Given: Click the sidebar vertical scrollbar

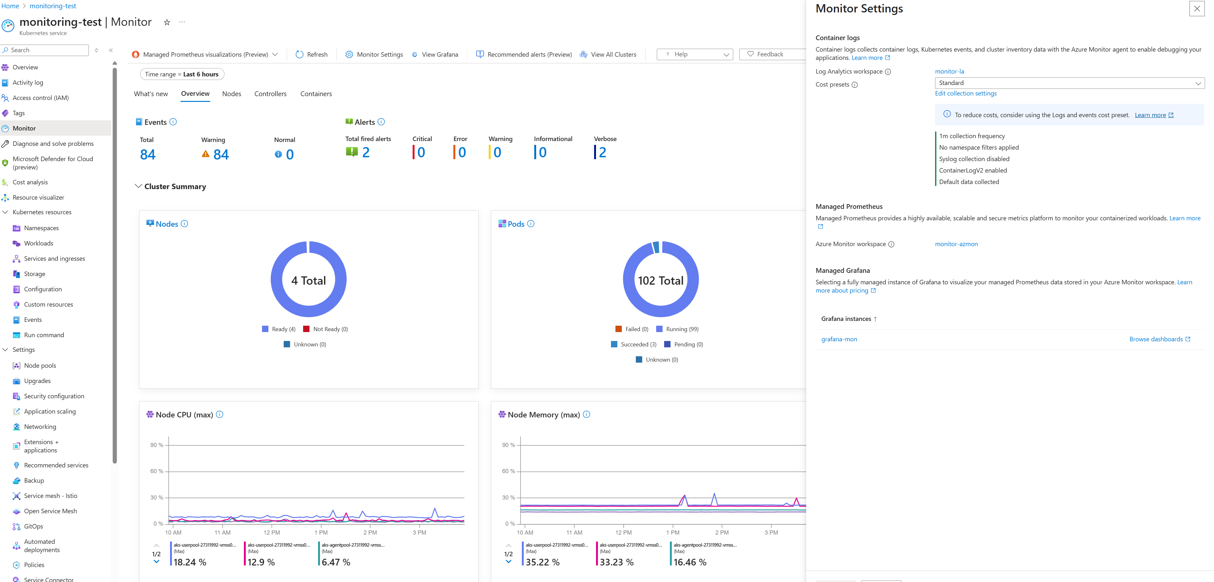Looking at the screenshot, I should (x=115, y=265).
